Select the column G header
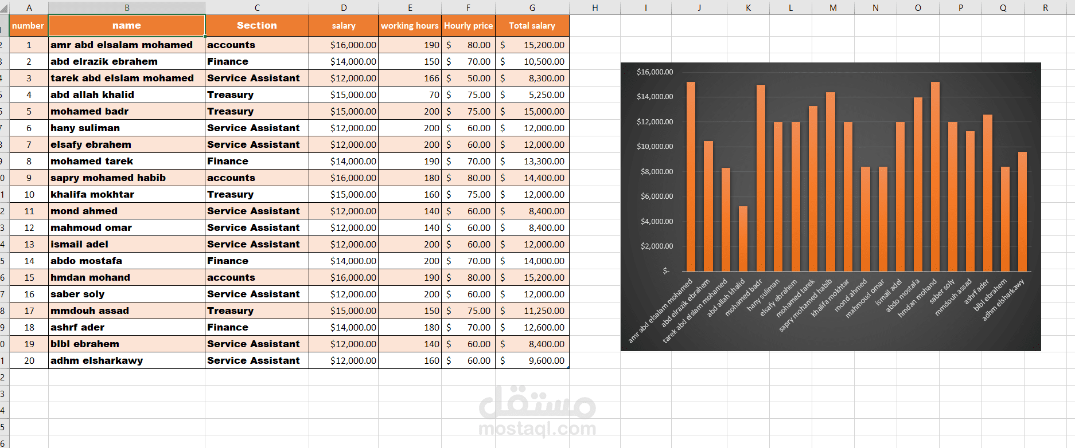Image resolution: width=1075 pixels, height=448 pixels. coord(532,8)
